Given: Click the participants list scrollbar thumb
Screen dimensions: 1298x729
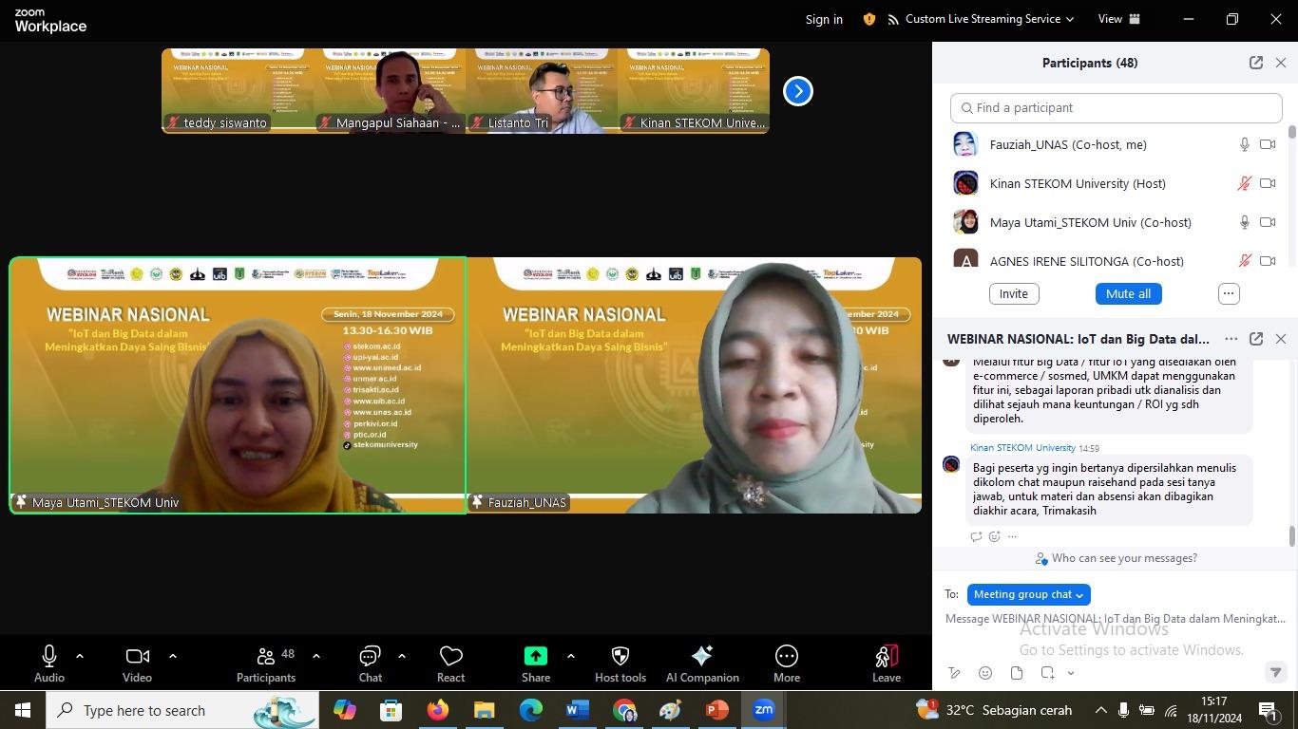Looking at the screenshot, I should [x=1291, y=131].
